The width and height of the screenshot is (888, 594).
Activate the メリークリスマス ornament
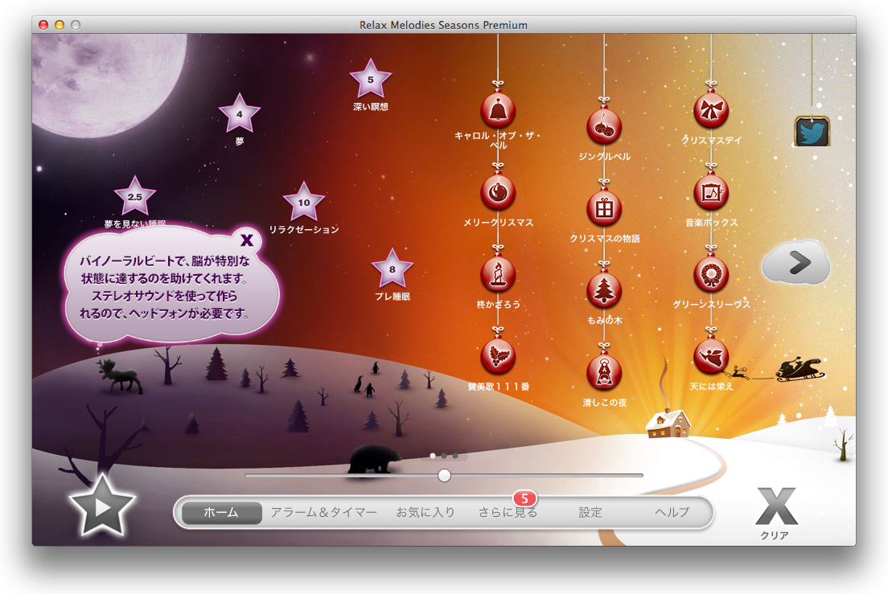coord(498,192)
